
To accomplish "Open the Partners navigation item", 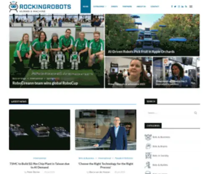I will (x=127, y=7).
